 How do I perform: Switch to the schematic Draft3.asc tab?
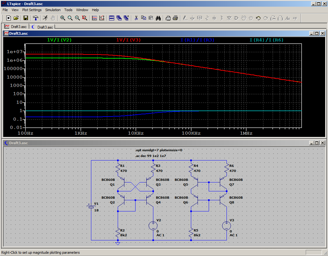(42, 27)
